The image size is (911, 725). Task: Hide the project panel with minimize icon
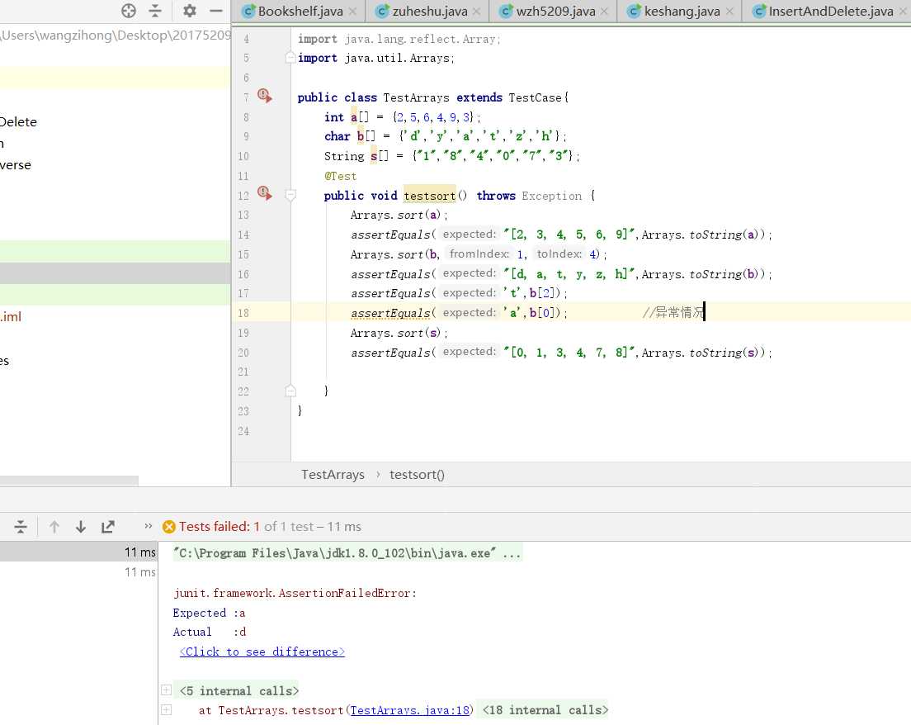point(216,11)
